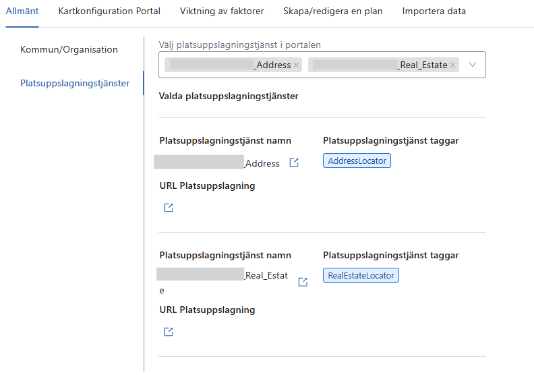Open external link beside the _Address service name
The image size is (534, 375).
(294, 163)
